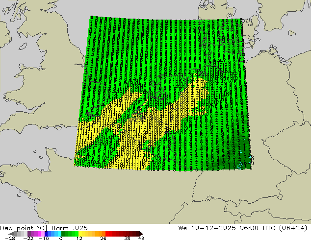Click the grey left arrow of color scale
The image size is (311, 240).
coord(11,234)
